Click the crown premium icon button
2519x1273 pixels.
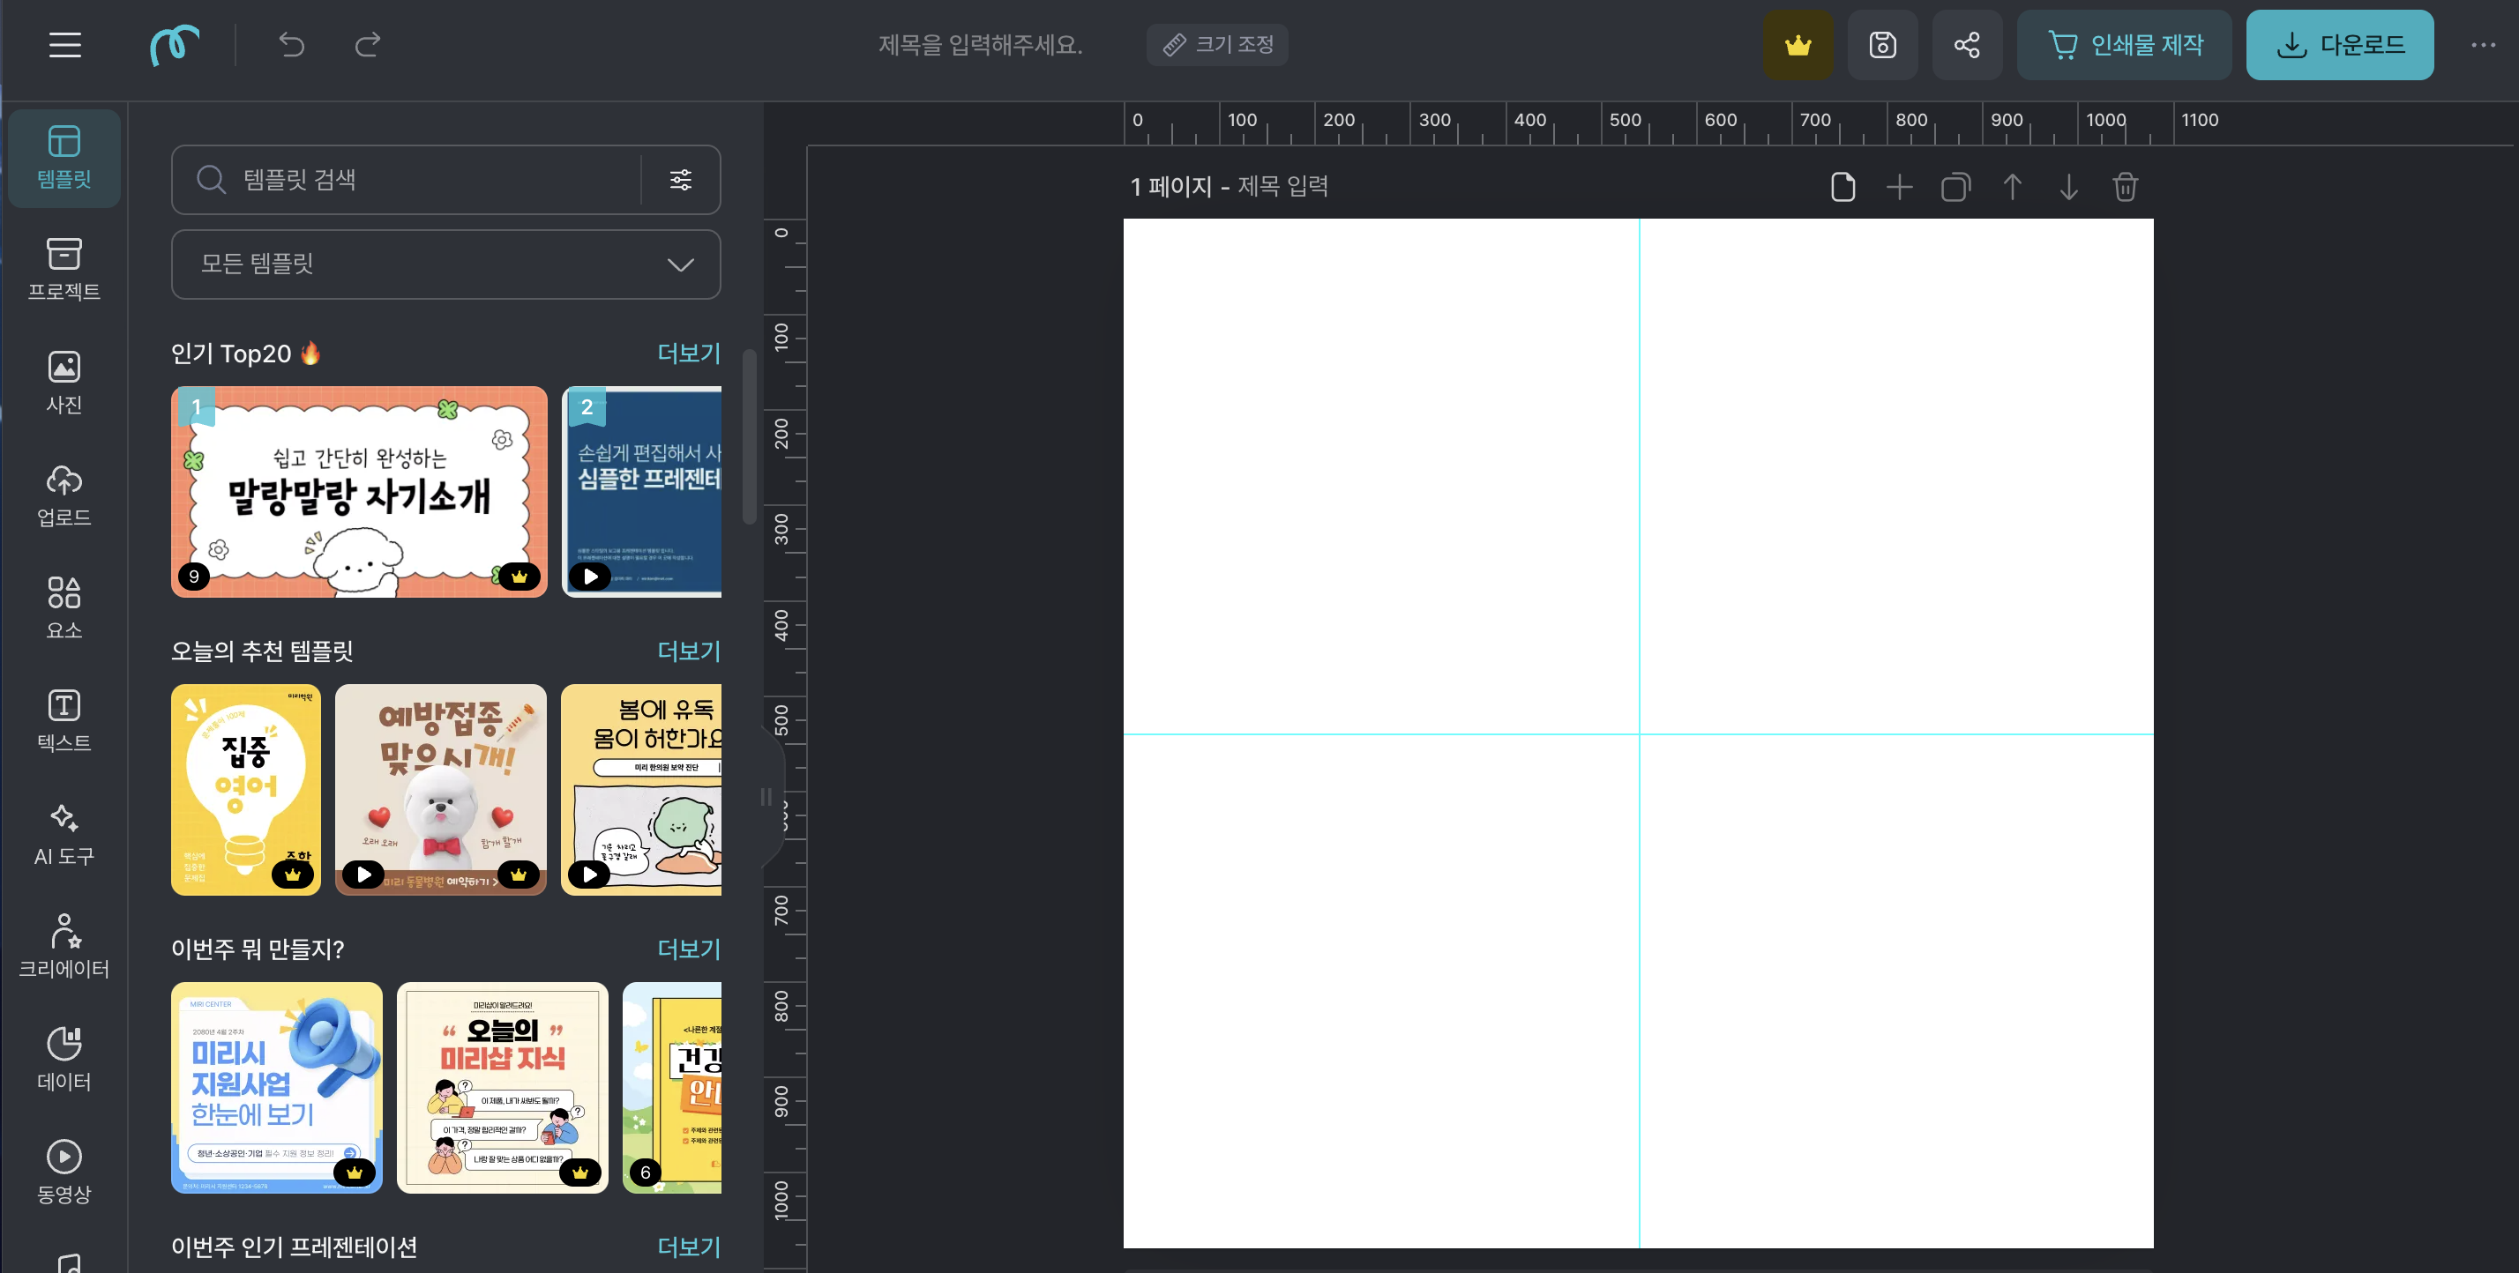(1798, 45)
